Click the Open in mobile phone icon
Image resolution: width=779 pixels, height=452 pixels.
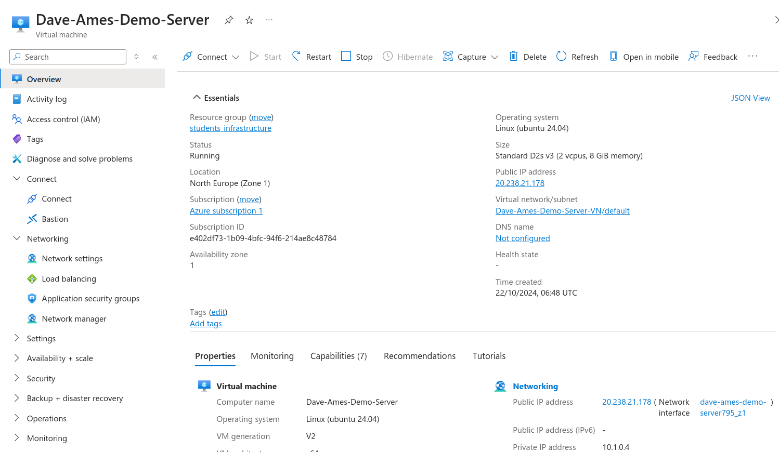[x=614, y=56]
